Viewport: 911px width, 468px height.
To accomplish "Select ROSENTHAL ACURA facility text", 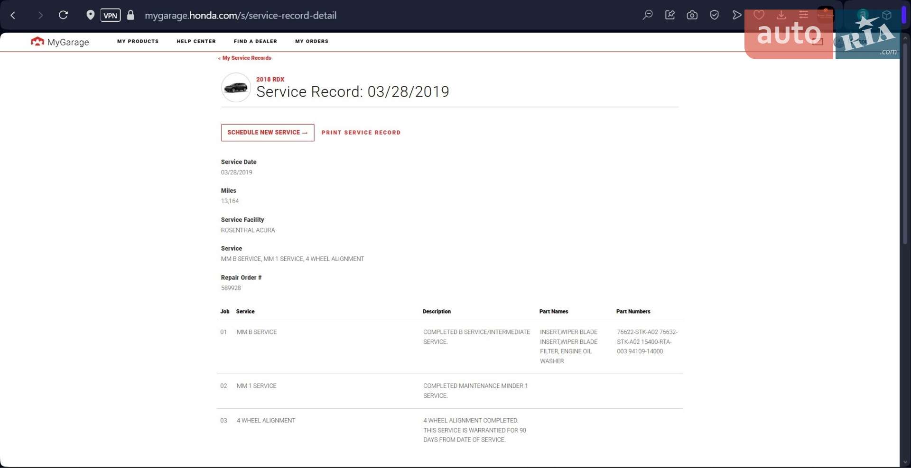I will (248, 230).
